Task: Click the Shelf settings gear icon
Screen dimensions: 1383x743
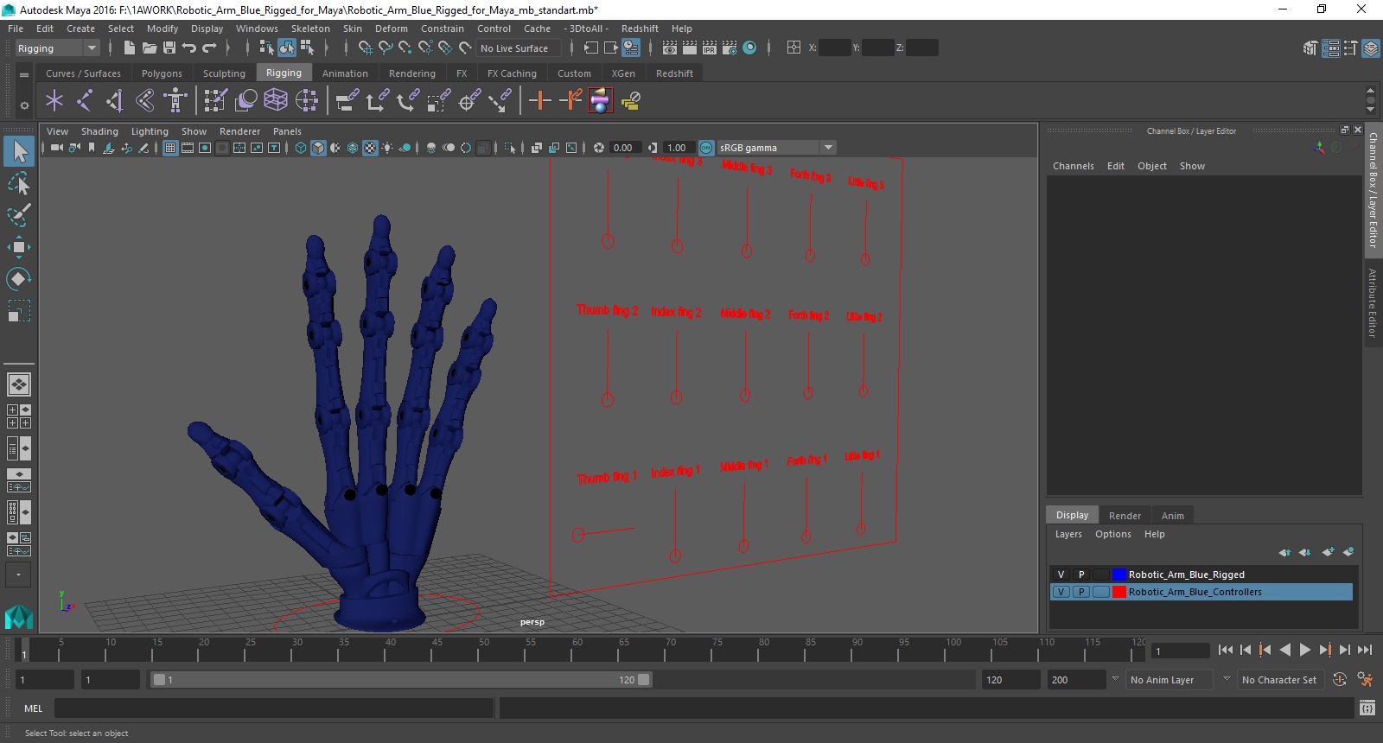Action: [x=24, y=105]
